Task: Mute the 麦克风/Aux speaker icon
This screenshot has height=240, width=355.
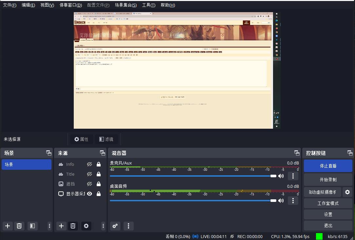Action: pyautogui.click(x=281, y=176)
